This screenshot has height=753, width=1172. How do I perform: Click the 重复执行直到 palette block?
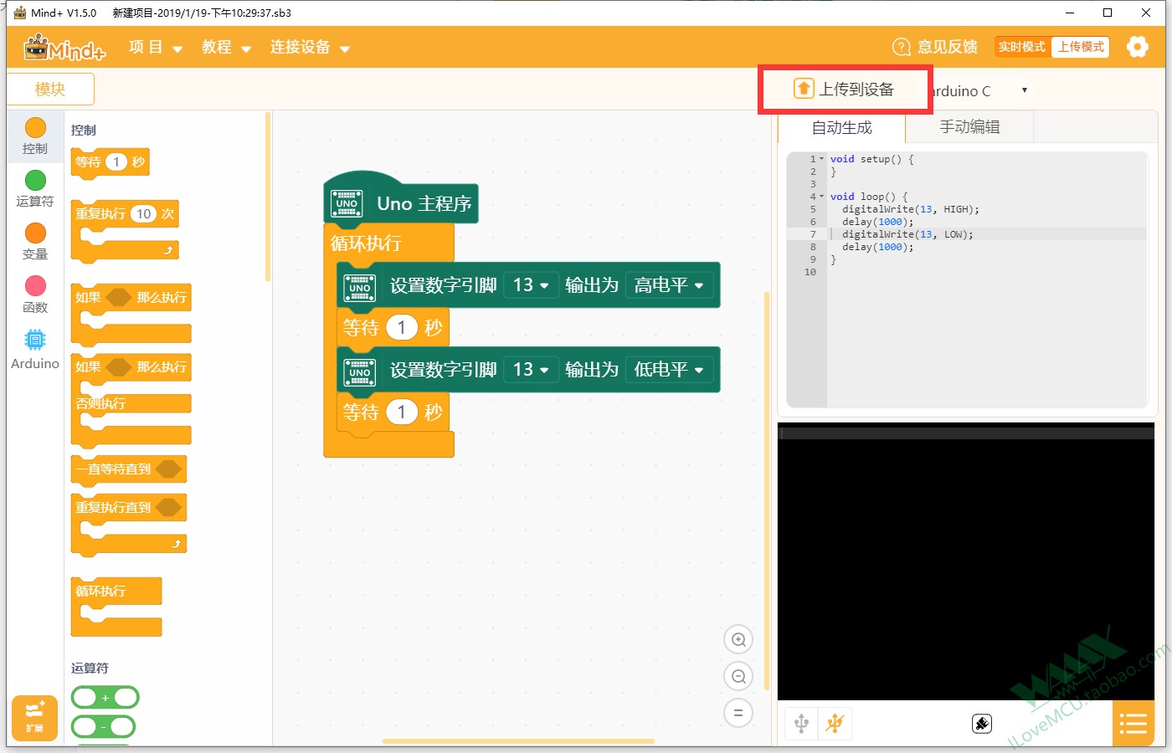pyautogui.click(x=128, y=525)
